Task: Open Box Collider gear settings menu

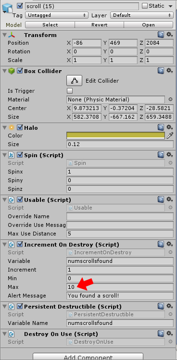Action: [170, 71]
